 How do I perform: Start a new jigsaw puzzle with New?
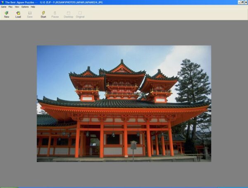pos(7,14)
